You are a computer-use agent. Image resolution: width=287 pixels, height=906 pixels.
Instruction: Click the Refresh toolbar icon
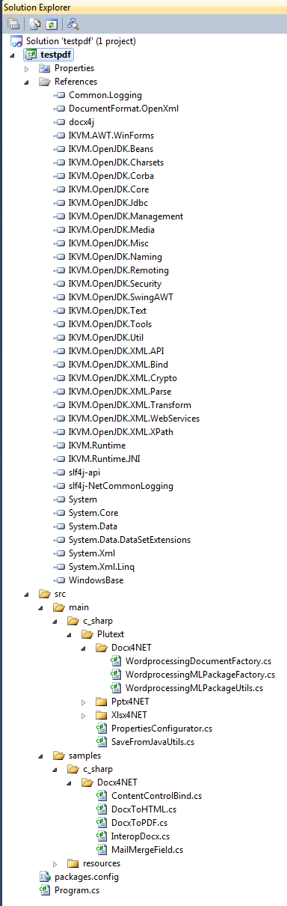[x=49, y=24]
